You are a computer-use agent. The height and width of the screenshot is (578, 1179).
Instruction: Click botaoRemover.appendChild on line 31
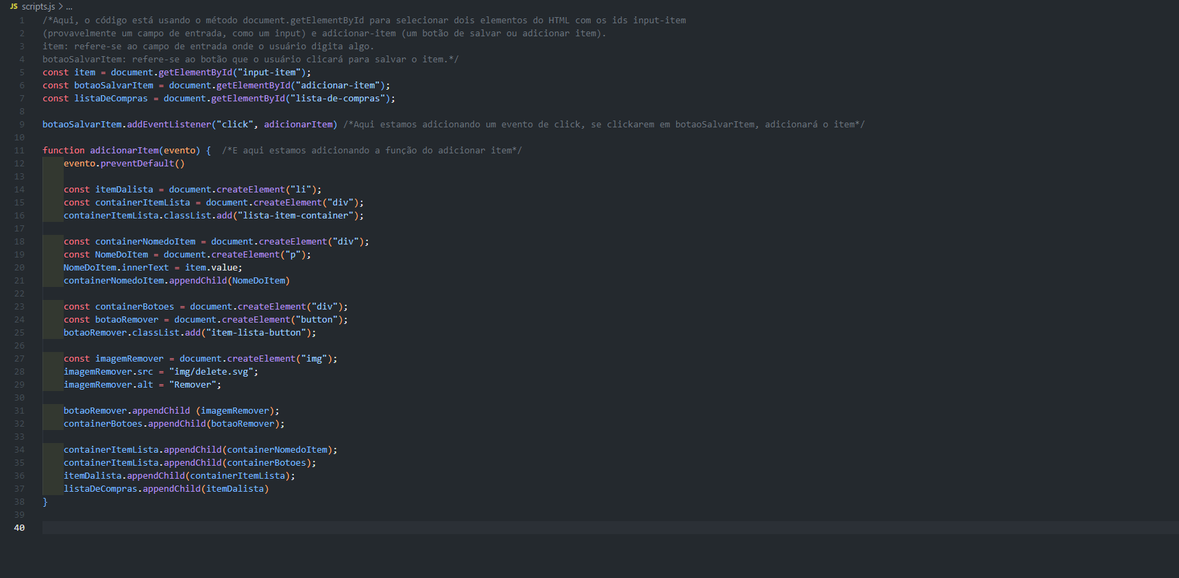(127, 411)
